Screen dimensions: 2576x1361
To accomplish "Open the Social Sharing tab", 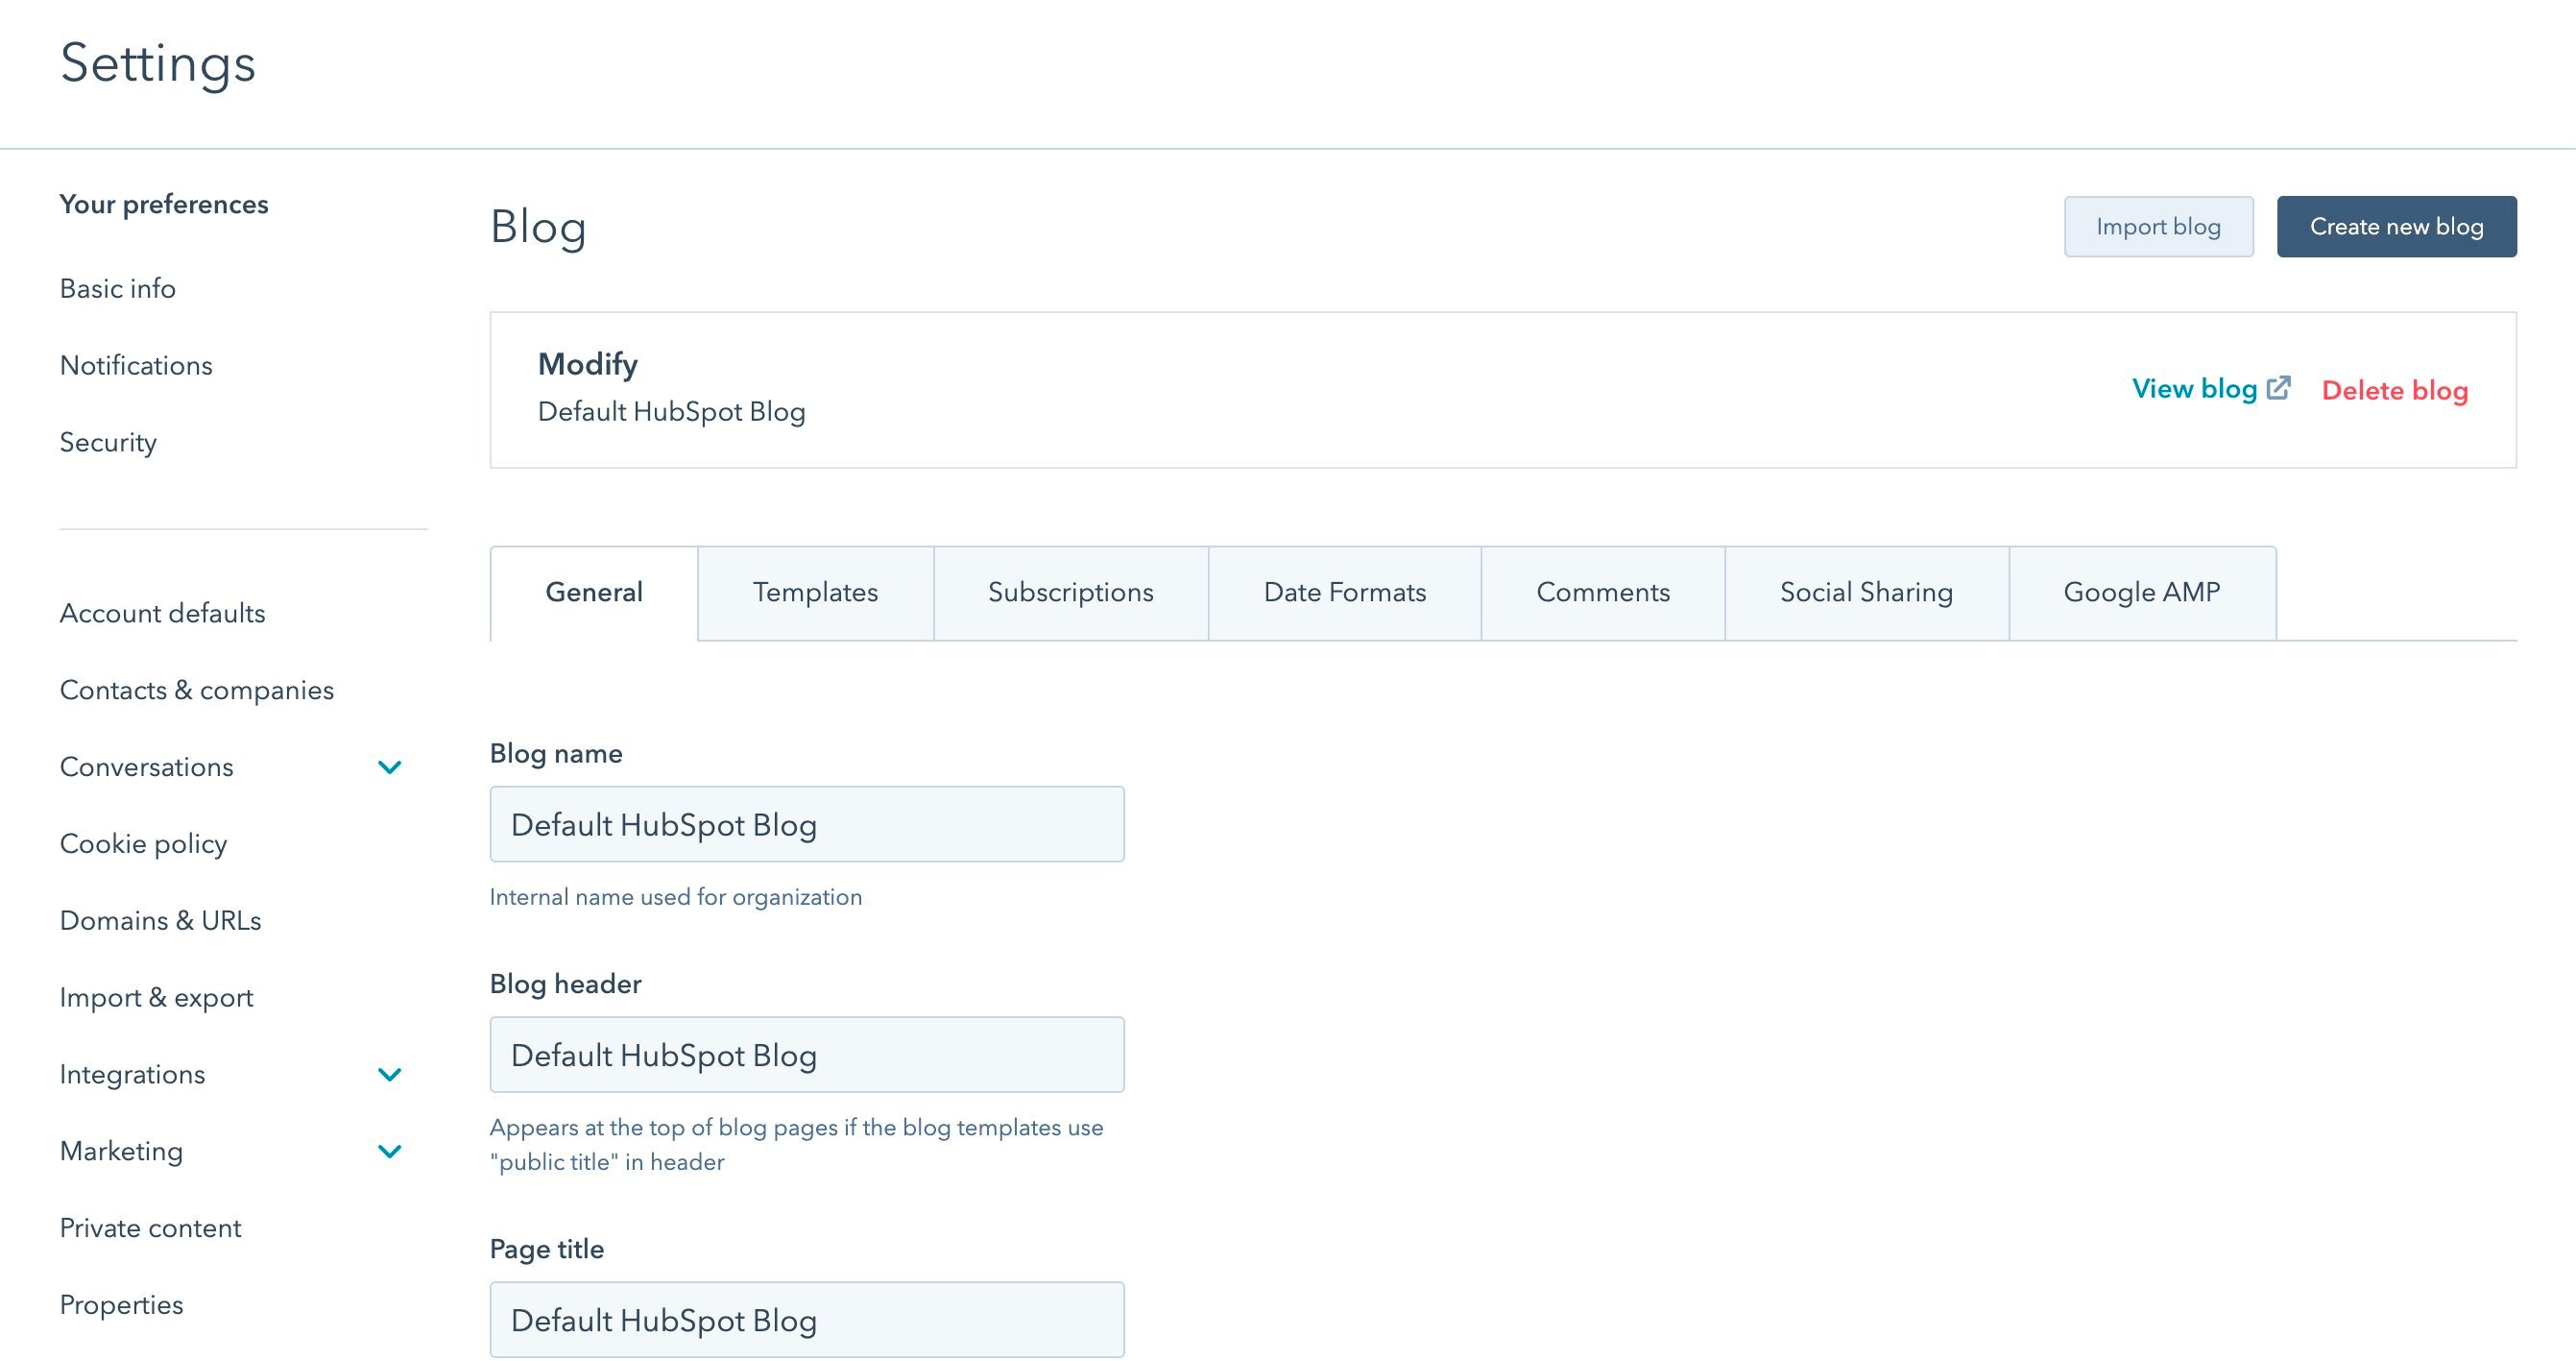I will 1866,593.
